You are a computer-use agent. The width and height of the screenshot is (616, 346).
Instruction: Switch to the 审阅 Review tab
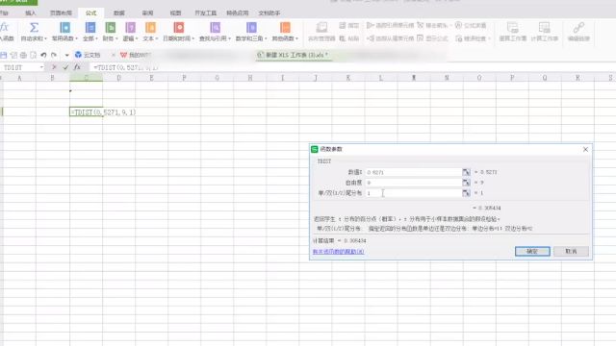coord(147,12)
